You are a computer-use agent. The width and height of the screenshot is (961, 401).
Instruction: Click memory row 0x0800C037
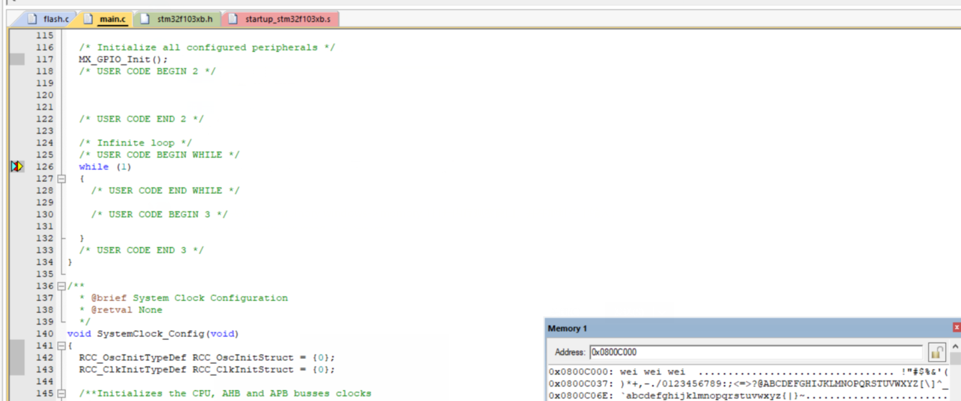(749, 384)
